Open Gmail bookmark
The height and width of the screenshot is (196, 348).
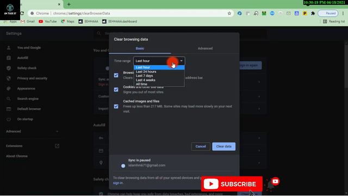pyautogui.click(x=28, y=22)
